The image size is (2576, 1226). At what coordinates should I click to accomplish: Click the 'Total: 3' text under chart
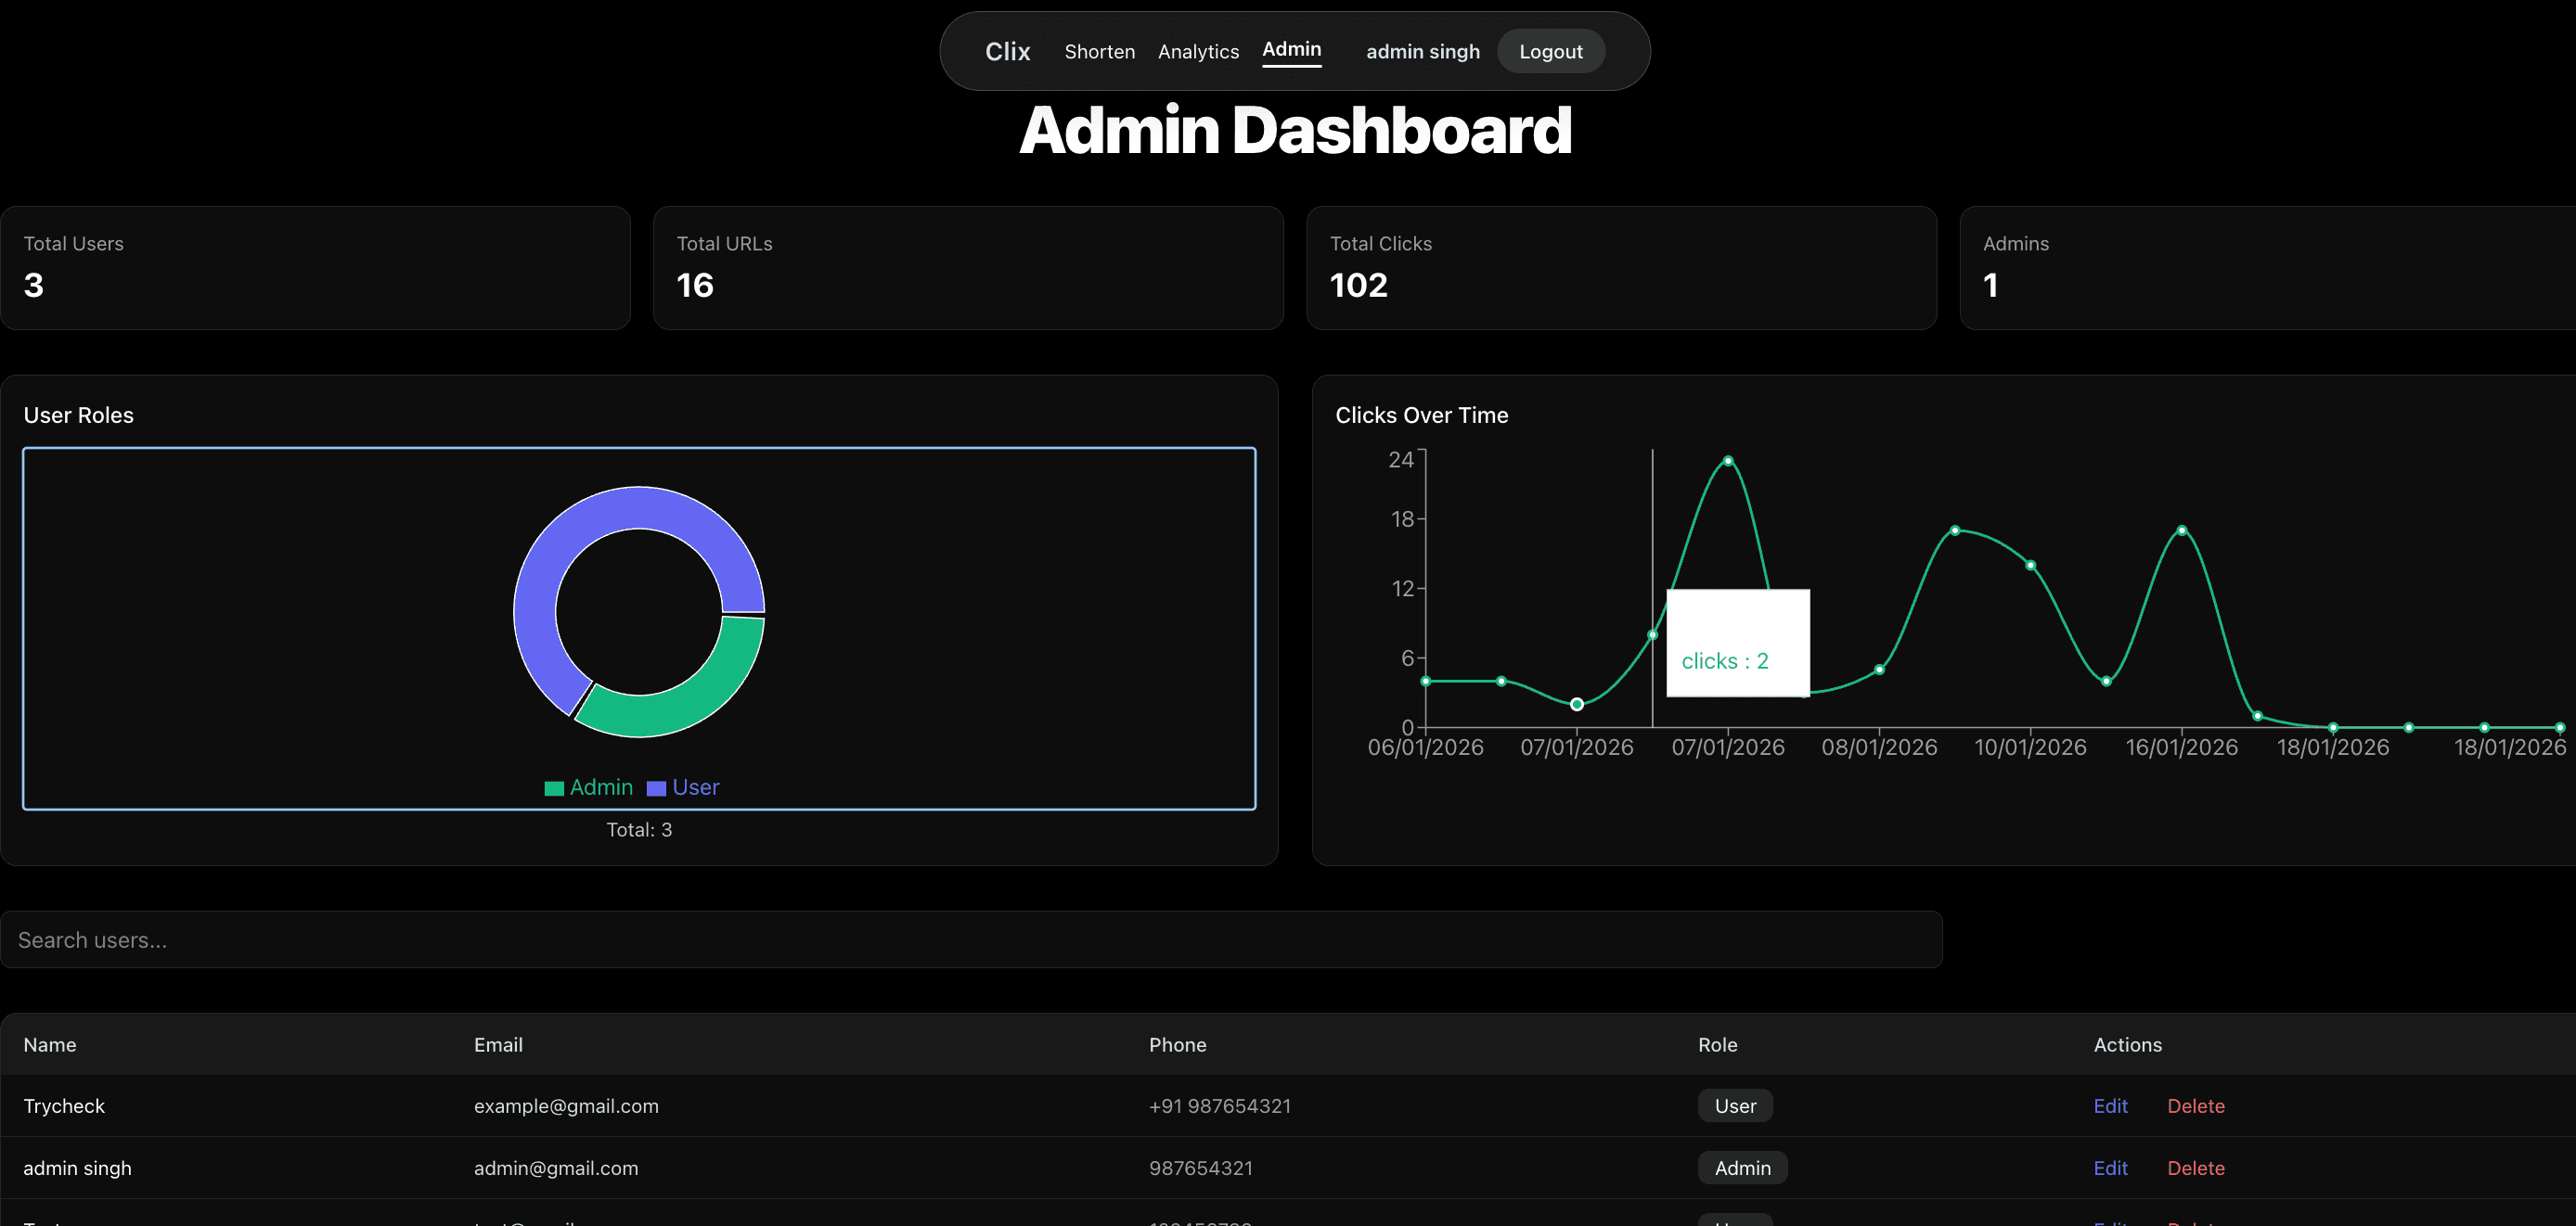(x=639, y=829)
